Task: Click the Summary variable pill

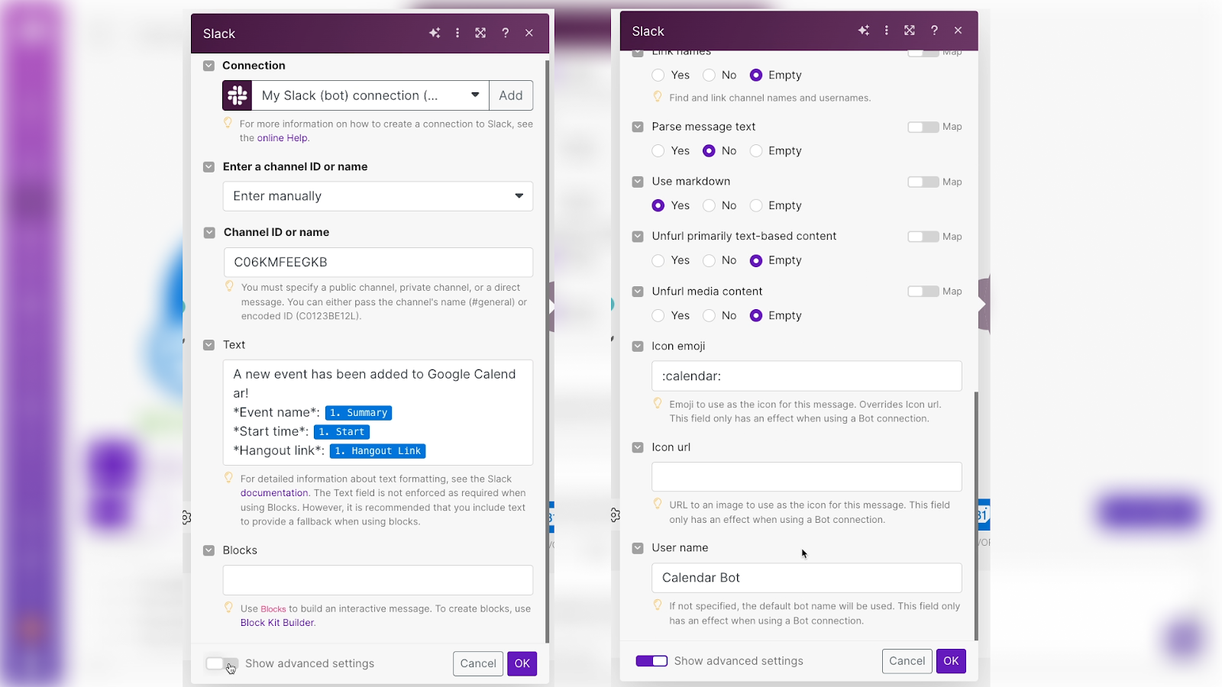Action: pos(359,413)
